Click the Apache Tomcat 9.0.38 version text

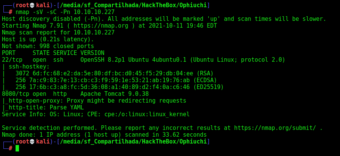(x=115, y=94)
